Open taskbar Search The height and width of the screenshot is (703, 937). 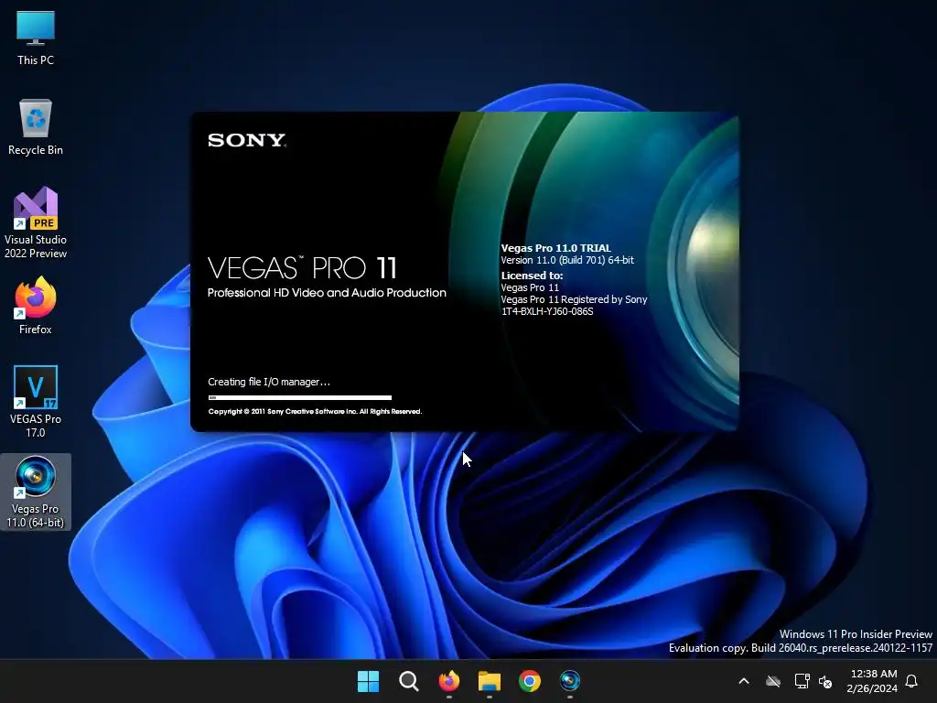click(x=409, y=681)
